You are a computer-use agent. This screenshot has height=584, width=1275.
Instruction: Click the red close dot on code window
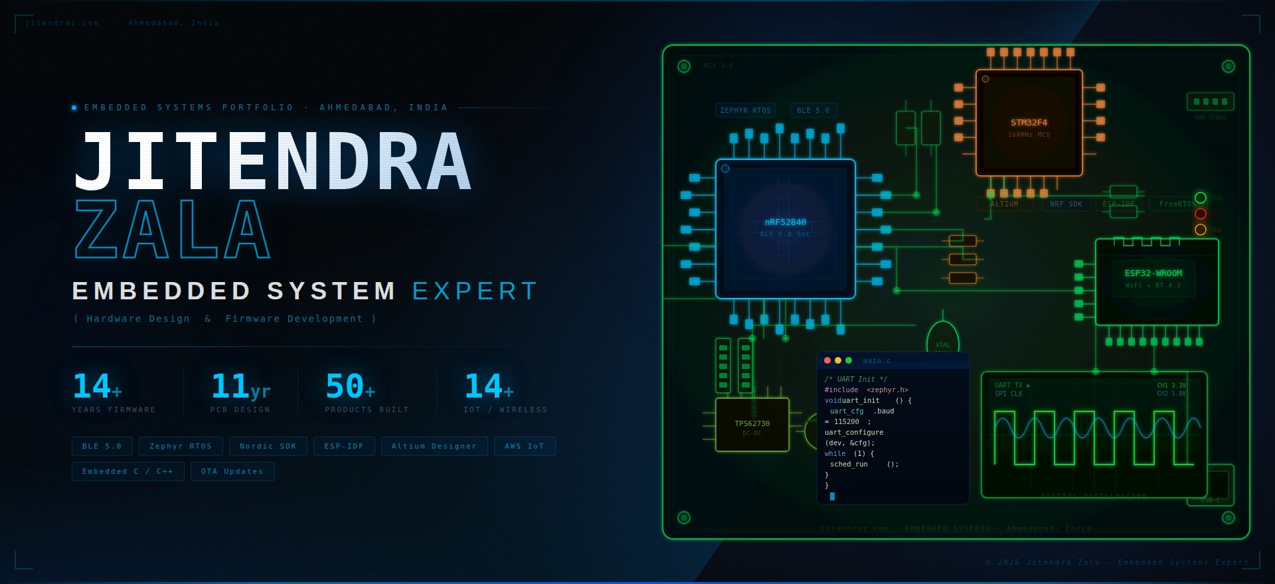[827, 360]
